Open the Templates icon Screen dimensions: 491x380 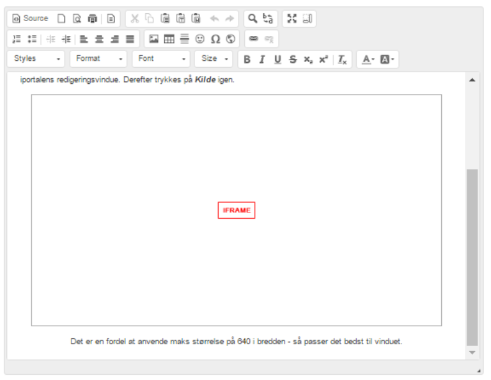click(x=111, y=19)
